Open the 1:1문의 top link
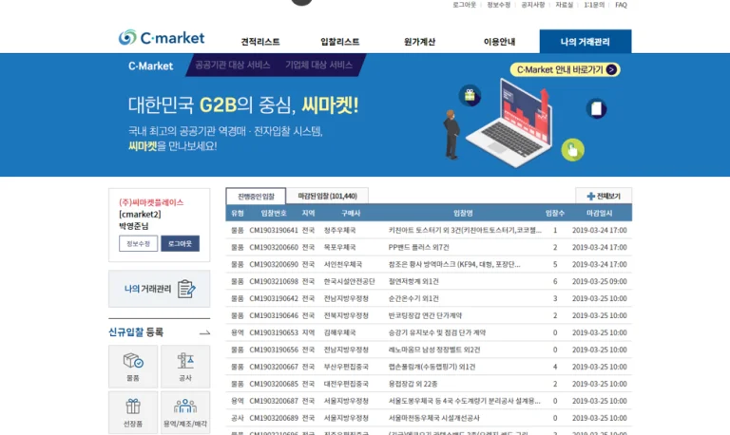Screen dimensions: 730x435 pos(594,5)
